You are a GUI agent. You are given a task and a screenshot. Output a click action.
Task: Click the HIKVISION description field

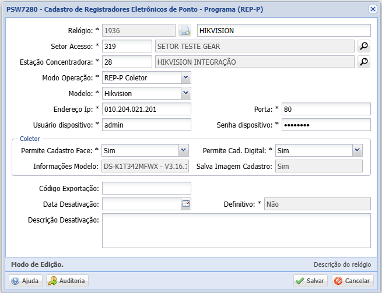283,30
